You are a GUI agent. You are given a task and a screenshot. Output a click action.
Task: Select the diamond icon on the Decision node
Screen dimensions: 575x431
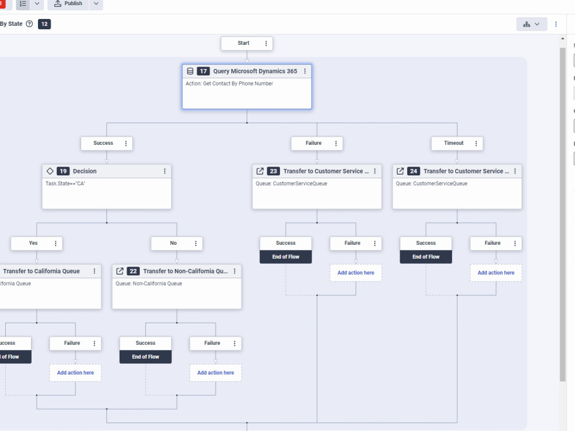click(50, 171)
